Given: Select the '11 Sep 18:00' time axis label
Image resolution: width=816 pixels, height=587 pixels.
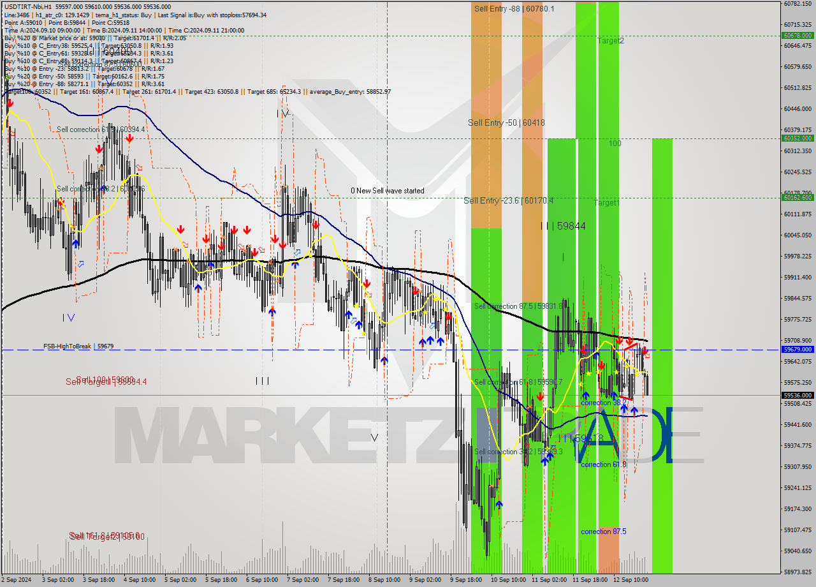Looking at the screenshot, I should tap(590, 580).
